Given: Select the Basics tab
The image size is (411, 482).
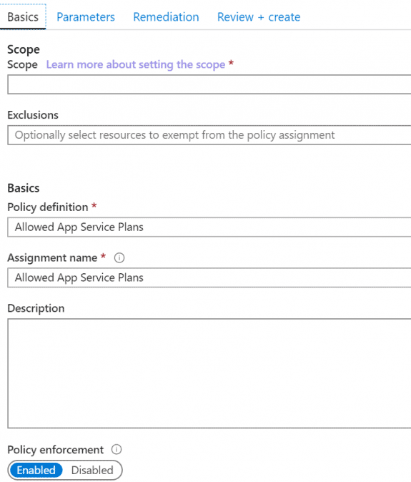Looking at the screenshot, I should pyautogui.click(x=23, y=17).
